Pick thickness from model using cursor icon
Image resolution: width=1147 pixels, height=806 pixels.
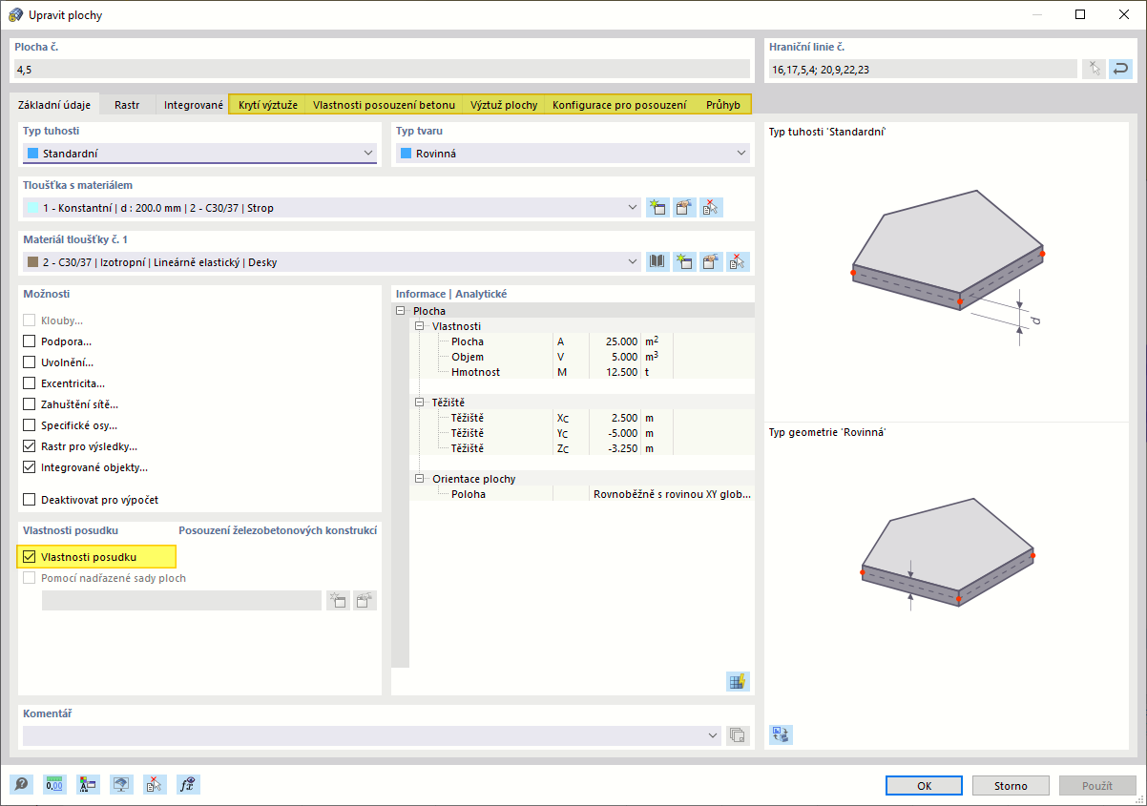coord(710,207)
